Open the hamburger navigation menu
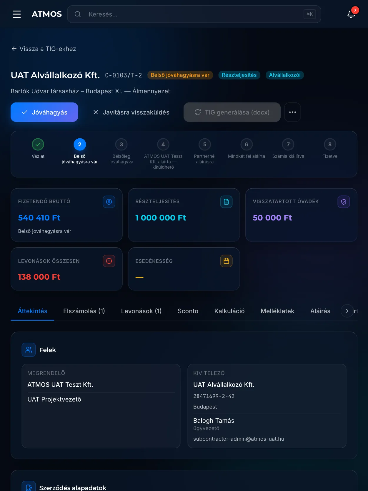368x491 pixels. [17, 14]
